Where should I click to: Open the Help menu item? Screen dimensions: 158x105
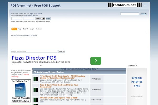pyautogui.click(x=20, y=29)
